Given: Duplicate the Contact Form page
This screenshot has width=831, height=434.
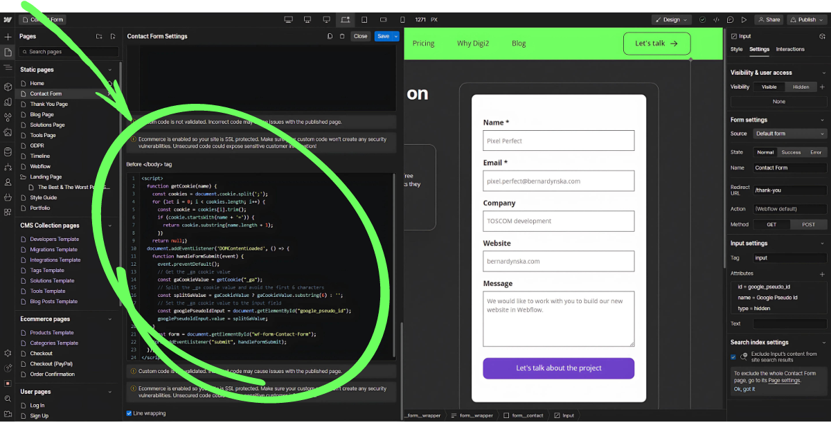Looking at the screenshot, I should pos(330,36).
